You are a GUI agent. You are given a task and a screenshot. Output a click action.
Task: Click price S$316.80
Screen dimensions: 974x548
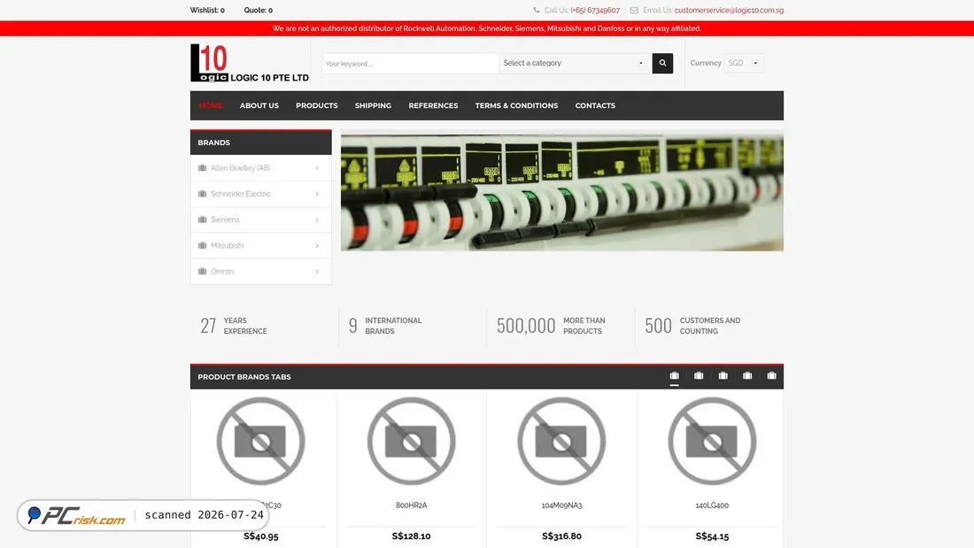click(561, 536)
